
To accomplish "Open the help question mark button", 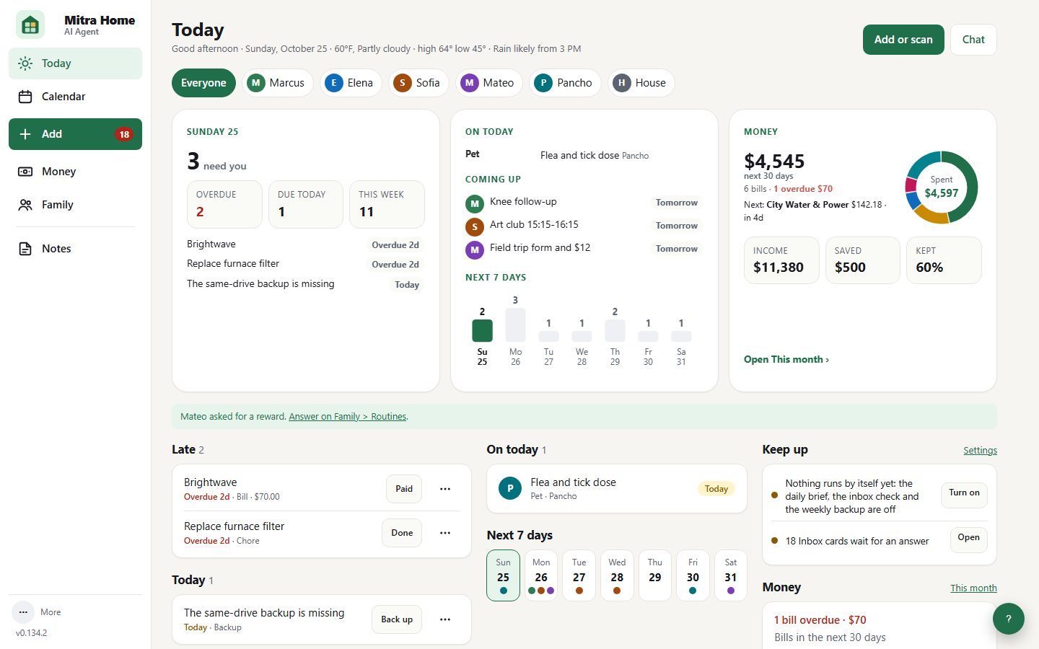I will coord(1009,619).
